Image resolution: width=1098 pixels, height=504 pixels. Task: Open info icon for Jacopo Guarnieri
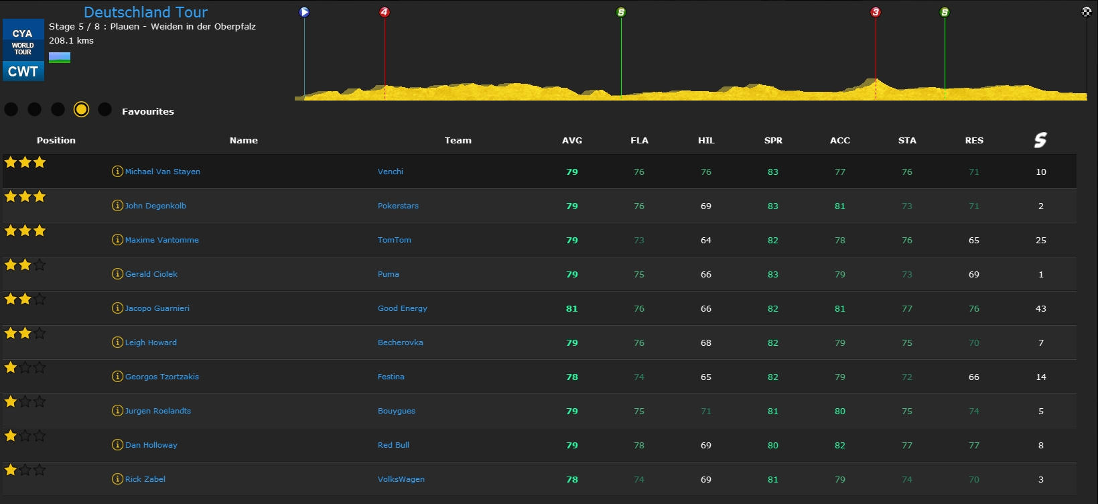point(117,308)
